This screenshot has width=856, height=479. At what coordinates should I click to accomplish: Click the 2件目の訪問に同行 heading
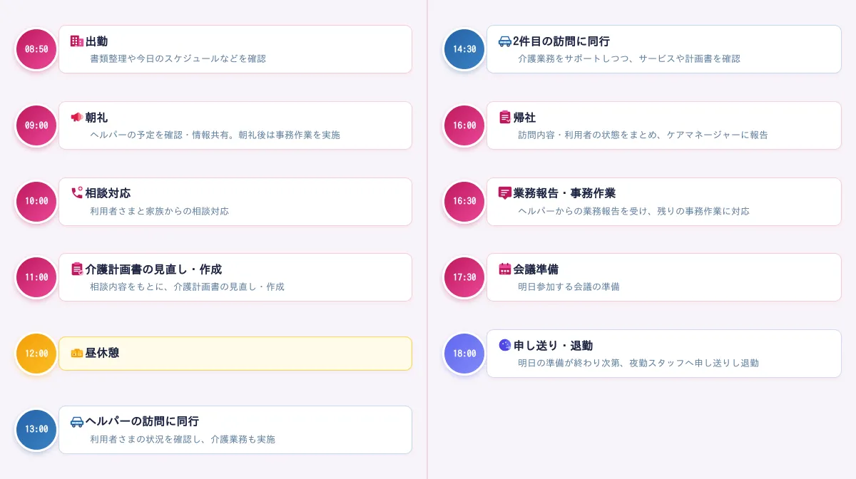tap(562, 41)
